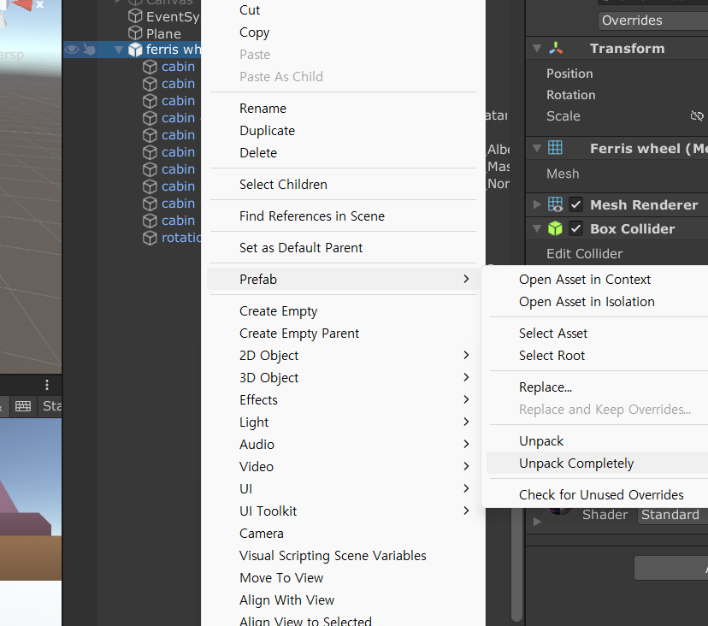Collapse the Transform component foldout
This screenshot has height=626, width=708.
click(537, 48)
